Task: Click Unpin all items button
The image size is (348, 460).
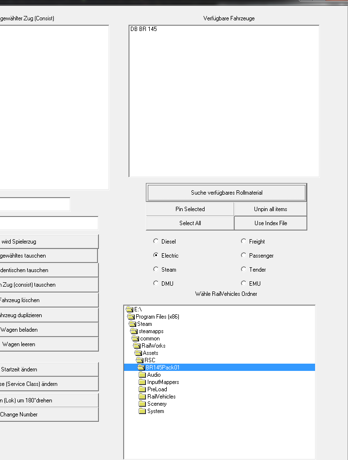Action: click(270, 209)
